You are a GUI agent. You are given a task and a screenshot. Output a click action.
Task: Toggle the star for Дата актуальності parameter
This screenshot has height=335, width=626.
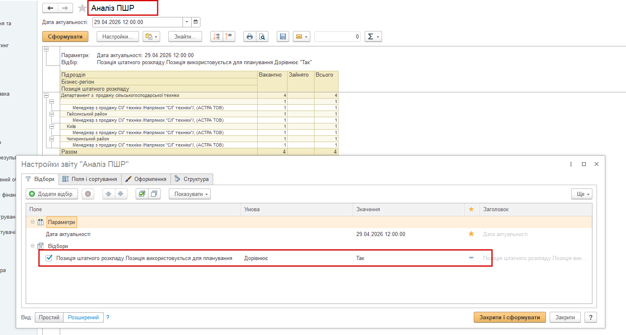click(x=471, y=234)
